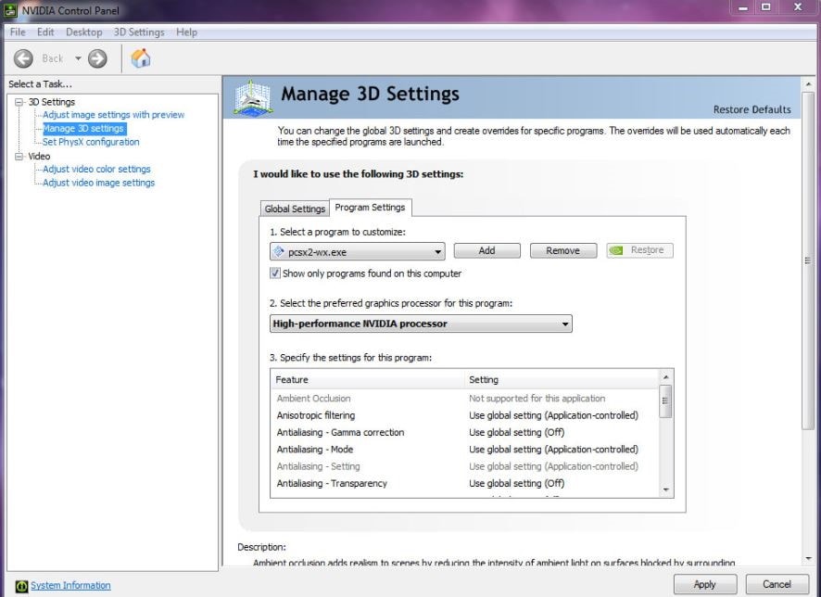This screenshot has width=821, height=597.
Task: Select Adjust video image settings
Action: pos(99,183)
